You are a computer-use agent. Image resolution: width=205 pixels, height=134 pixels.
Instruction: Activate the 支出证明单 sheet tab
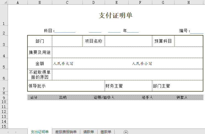click(x=40, y=132)
